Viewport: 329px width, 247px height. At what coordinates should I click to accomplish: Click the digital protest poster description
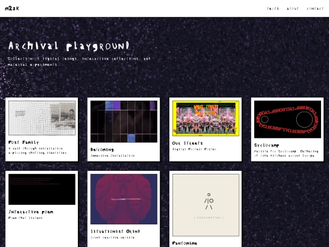(195, 149)
